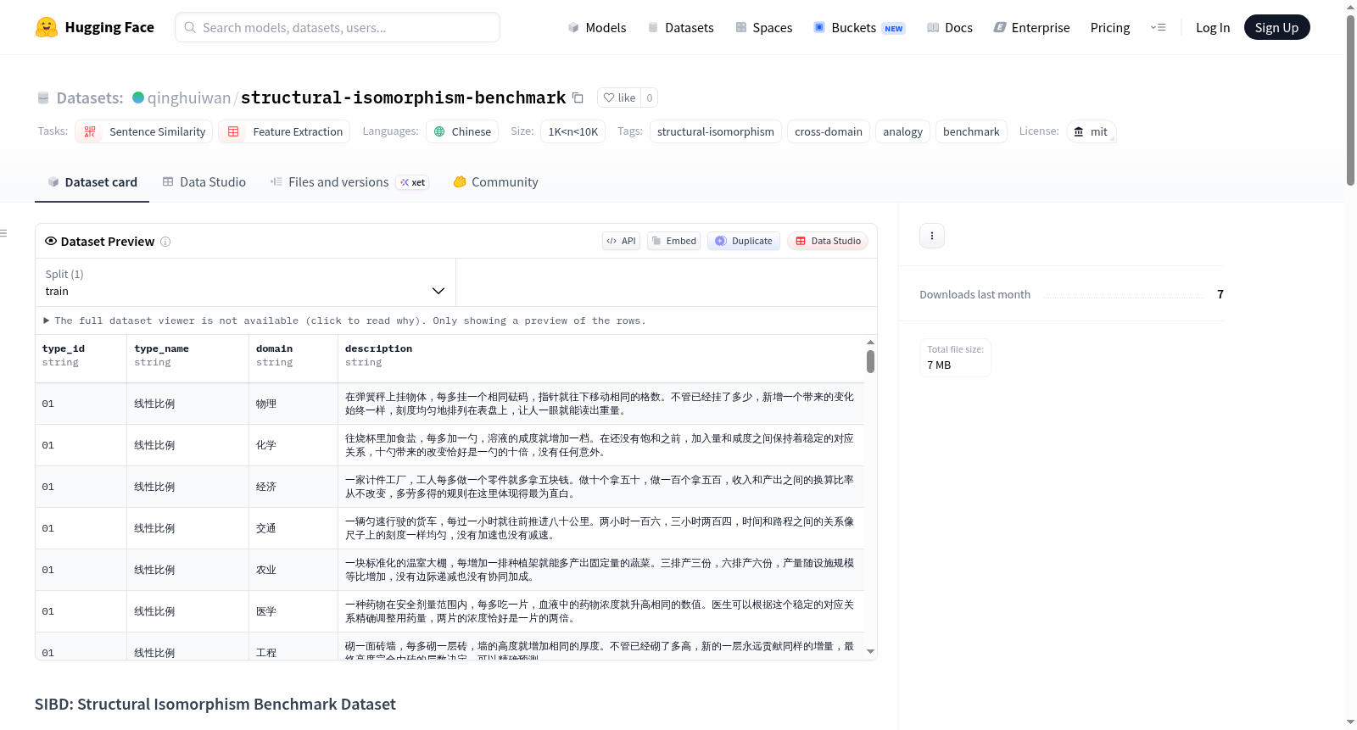1357x730 pixels.
Task: Expand the full dataset viewer not available notice
Action: (x=344, y=320)
